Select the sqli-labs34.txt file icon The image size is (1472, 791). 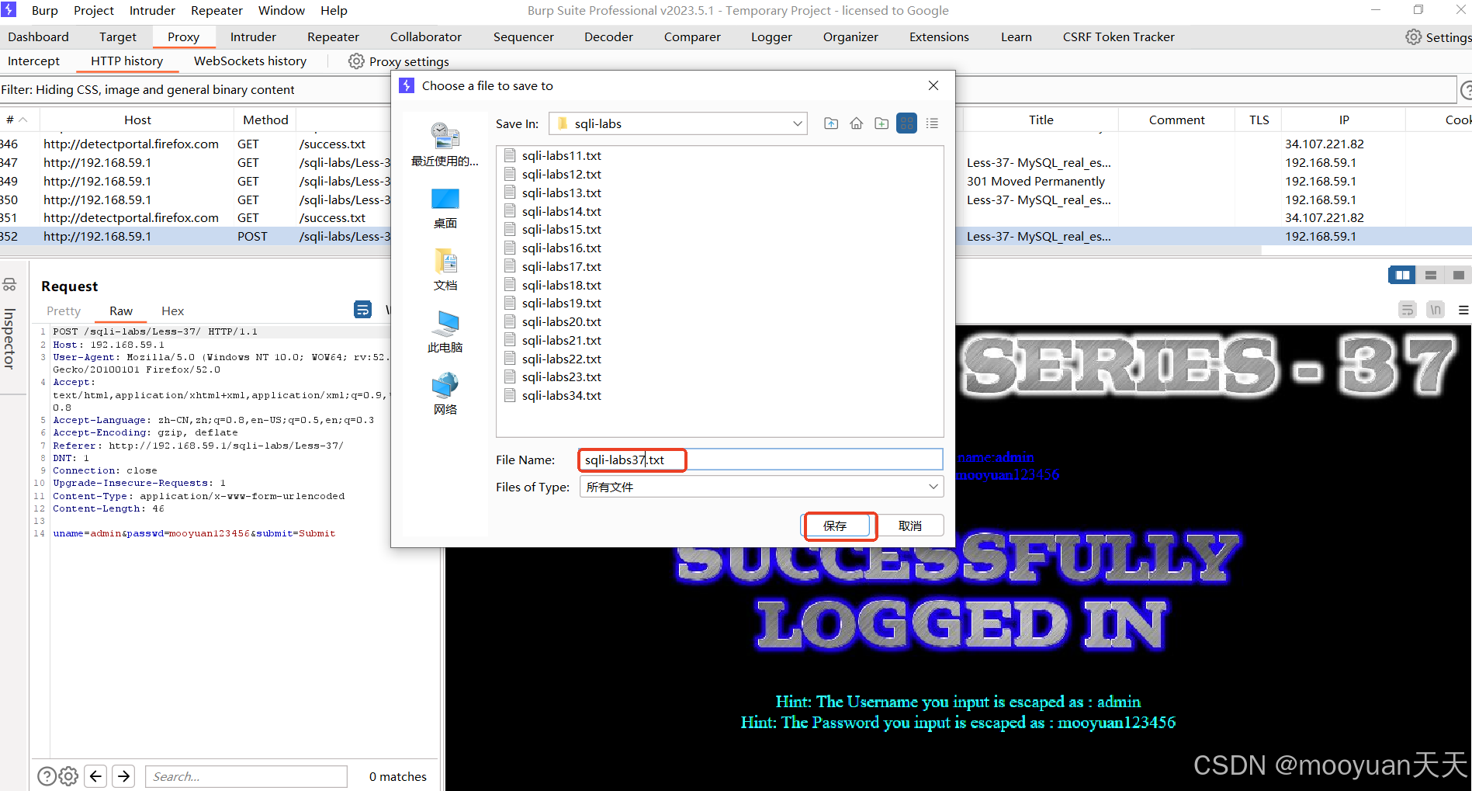510,395
